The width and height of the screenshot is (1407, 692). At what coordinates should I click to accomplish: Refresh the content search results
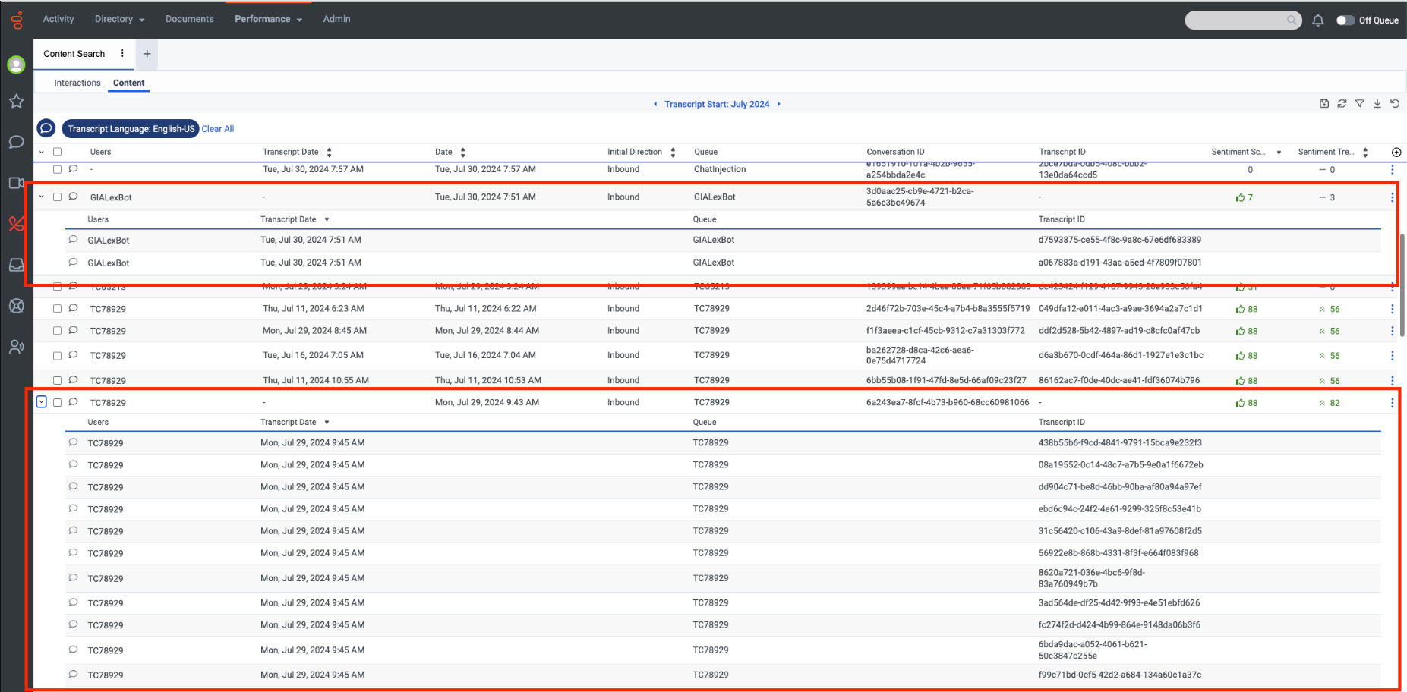point(1342,104)
